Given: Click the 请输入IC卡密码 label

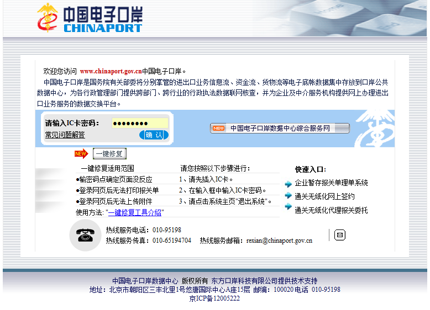Looking at the screenshot, I should point(72,123).
